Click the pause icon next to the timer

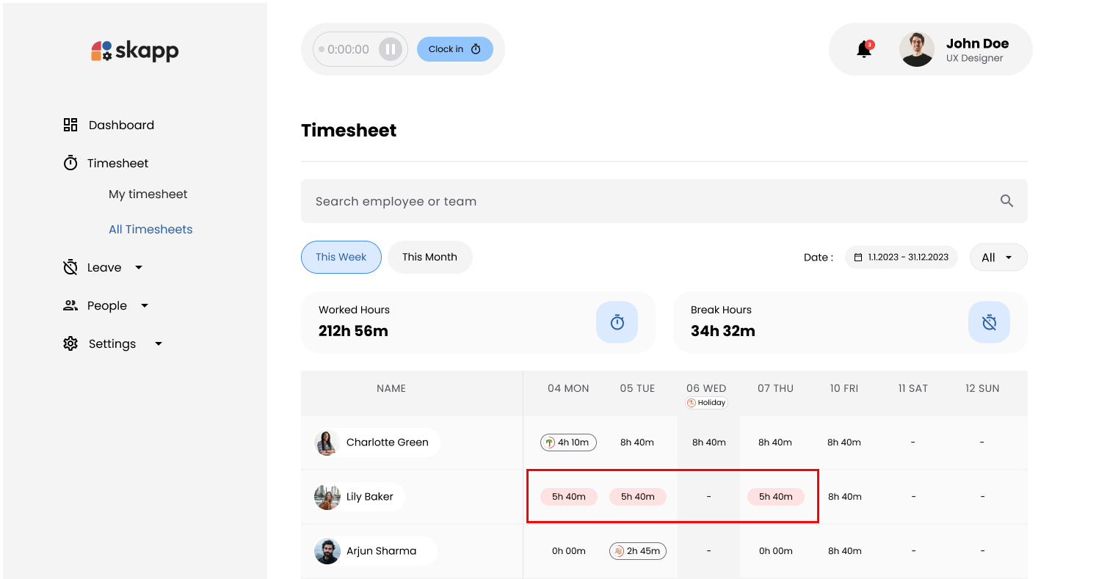[391, 48]
